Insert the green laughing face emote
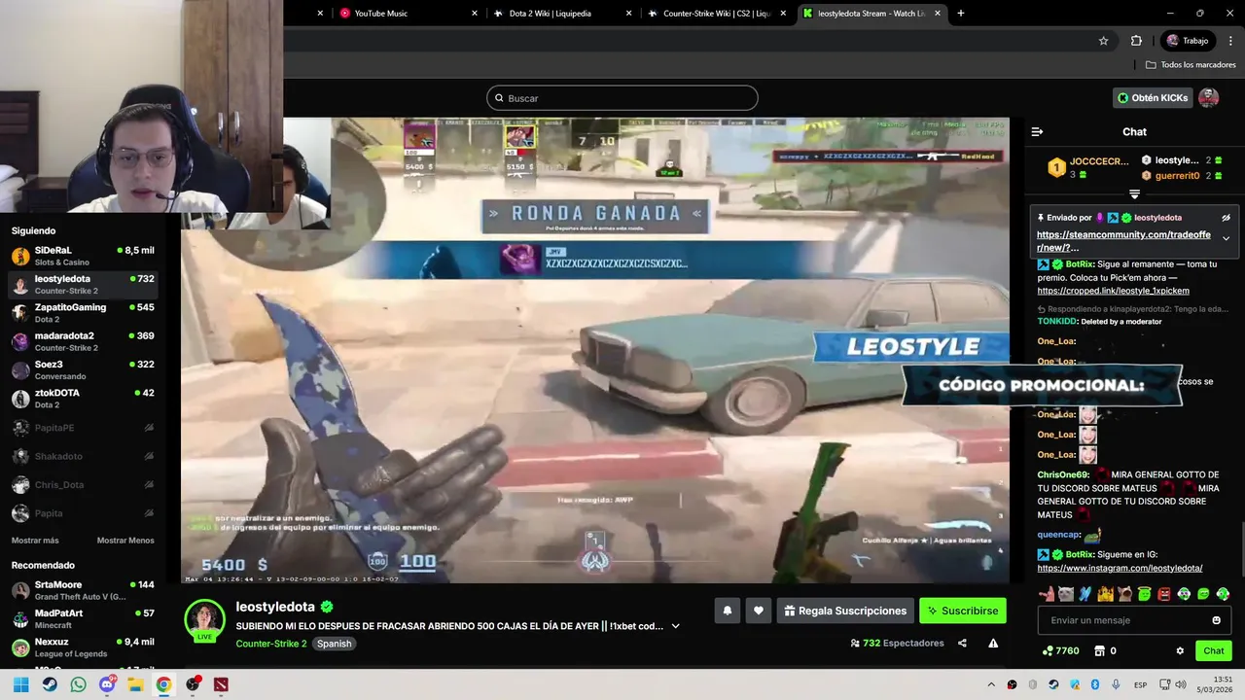1245x700 pixels. pos(1203,594)
